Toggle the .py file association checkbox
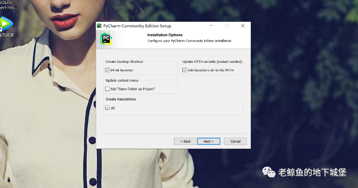Screen dimensions: 358x188 coord(107,108)
